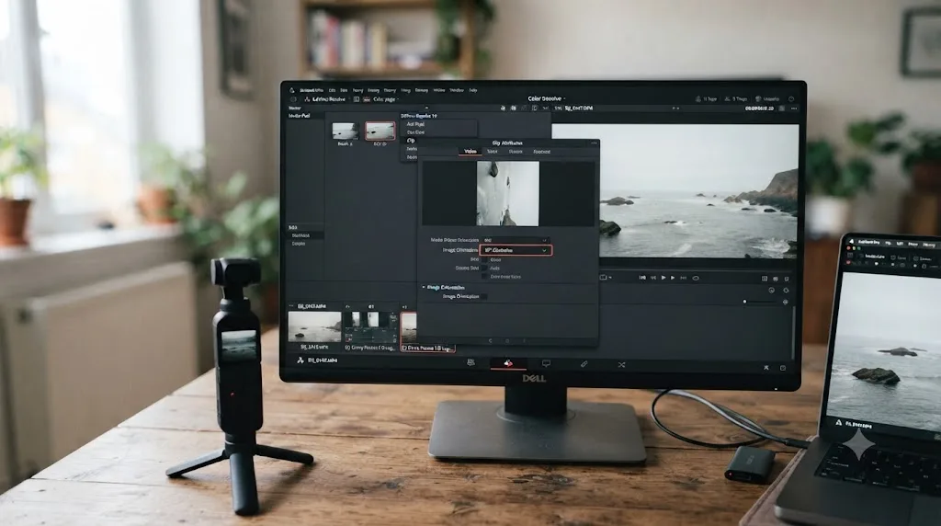Select the third item in the left sidebar list
The image size is (941, 526).
(299, 244)
